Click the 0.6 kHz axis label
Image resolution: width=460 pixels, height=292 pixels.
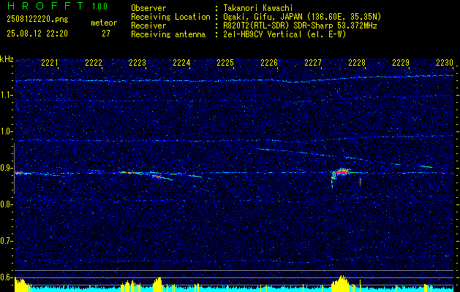[6, 277]
